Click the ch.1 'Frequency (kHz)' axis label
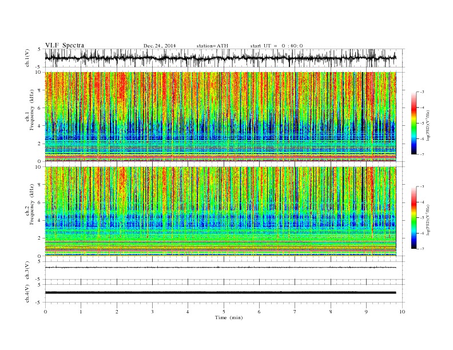Image resolution: width=453 pixels, height=350 pixels. click(x=32, y=110)
